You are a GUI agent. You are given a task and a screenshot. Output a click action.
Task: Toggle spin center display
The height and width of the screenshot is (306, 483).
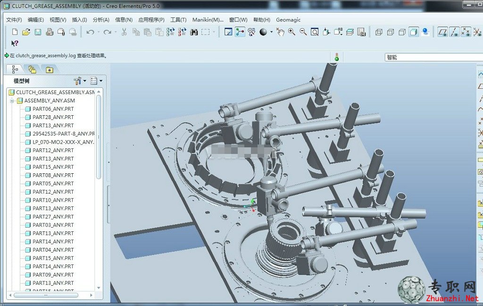(240, 32)
